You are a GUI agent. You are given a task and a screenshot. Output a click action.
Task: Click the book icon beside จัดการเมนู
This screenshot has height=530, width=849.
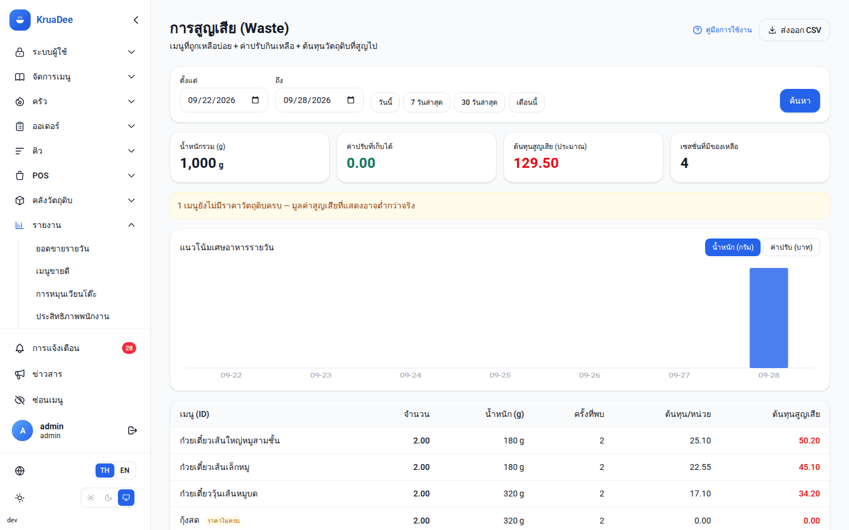(x=19, y=77)
